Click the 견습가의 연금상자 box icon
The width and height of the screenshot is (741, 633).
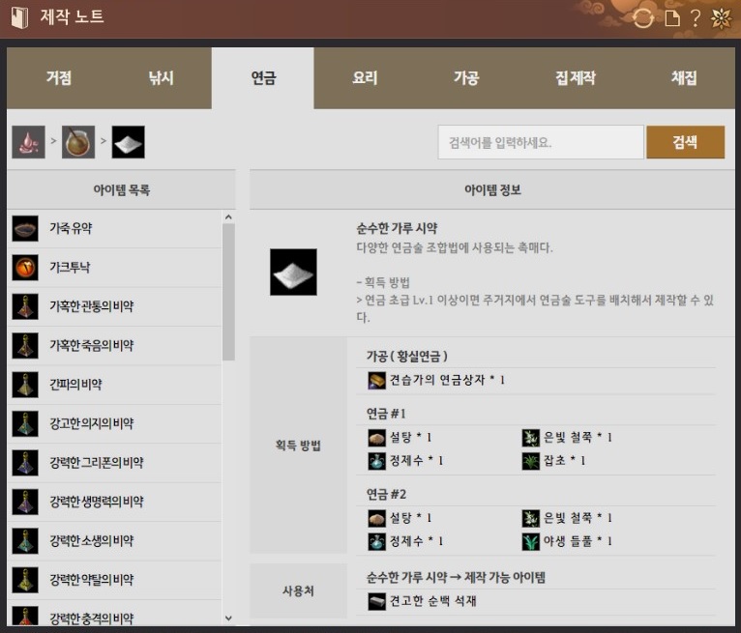[376, 380]
